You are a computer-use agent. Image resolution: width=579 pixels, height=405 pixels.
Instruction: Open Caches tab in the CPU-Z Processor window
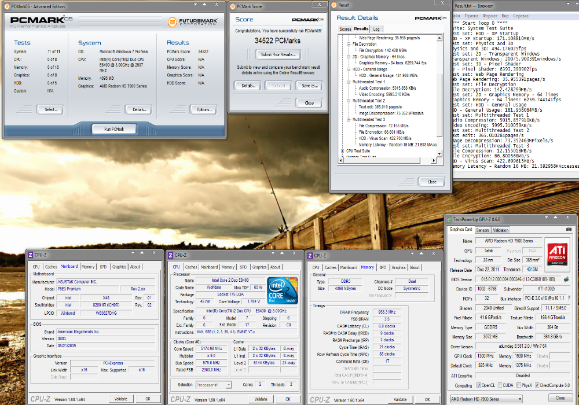tap(191, 267)
